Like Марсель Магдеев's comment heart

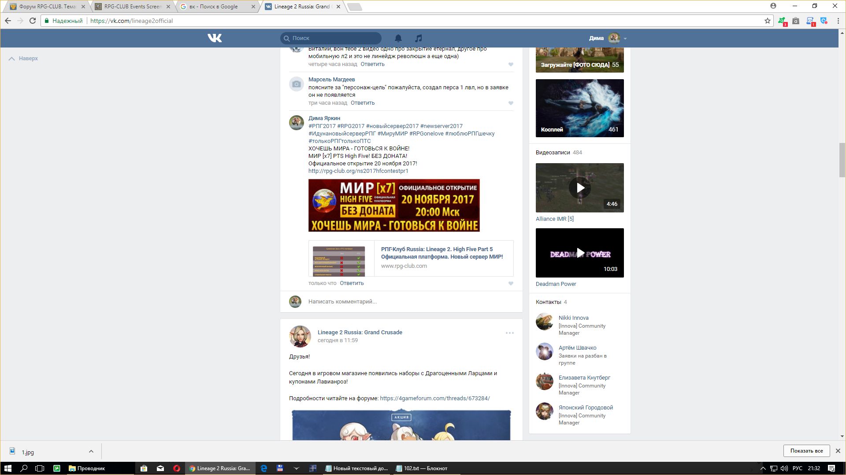pyautogui.click(x=511, y=103)
